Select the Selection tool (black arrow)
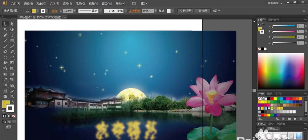308x140 pixels. (5, 24)
